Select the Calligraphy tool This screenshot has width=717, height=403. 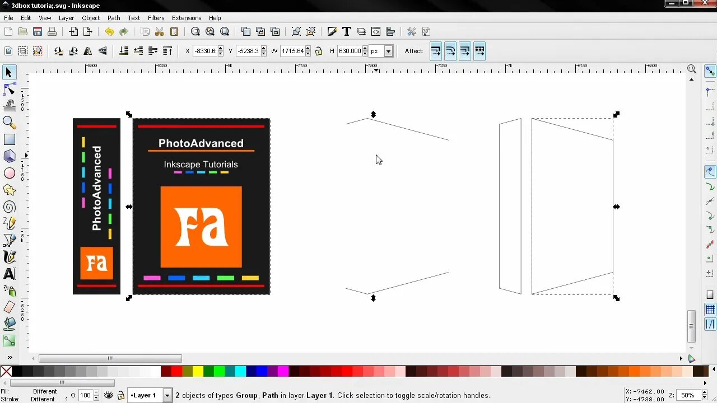click(x=9, y=257)
